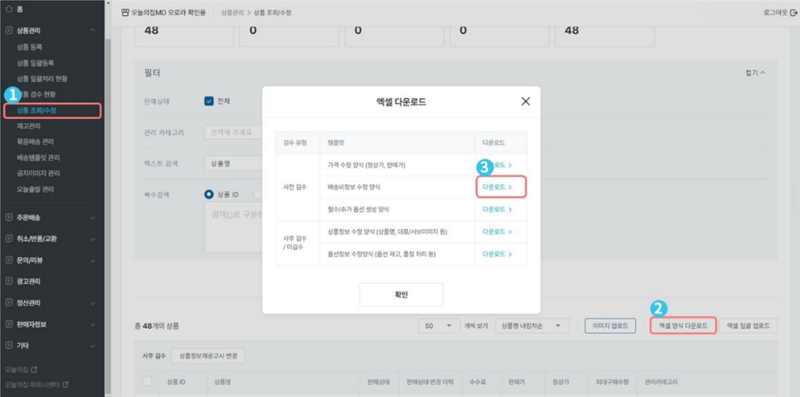The height and width of the screenshot is (397, 800).
Task: Click the 상품관리 breadcrumb link
Action: 233,13
